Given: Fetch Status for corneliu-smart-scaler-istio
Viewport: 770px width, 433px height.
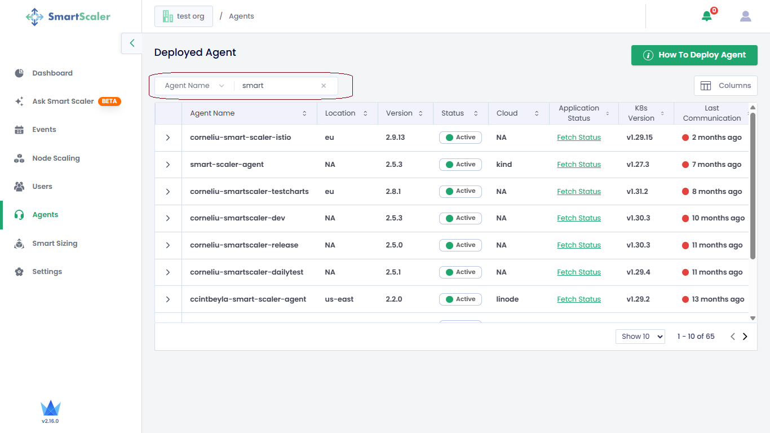Looking at the screenshot, I should pos(579,138).
